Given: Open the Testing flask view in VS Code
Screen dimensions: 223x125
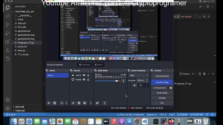Looking at the screenshot, I should coord(7,50).
